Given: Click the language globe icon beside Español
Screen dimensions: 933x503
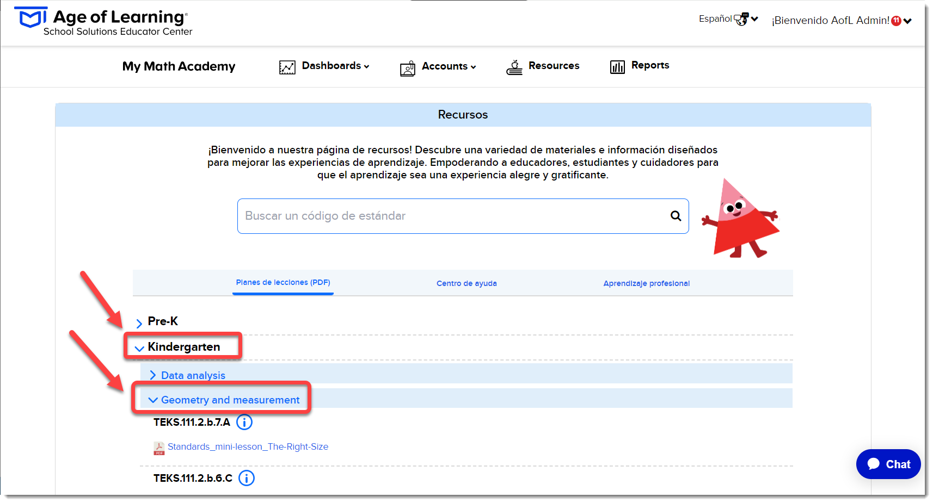Looking at the screenshot, I should coord(741,19).
